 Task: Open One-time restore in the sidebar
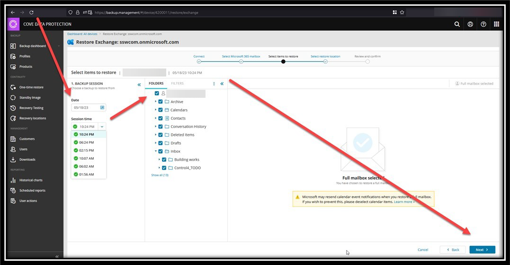pyautogui.click(x=31, y=87)
